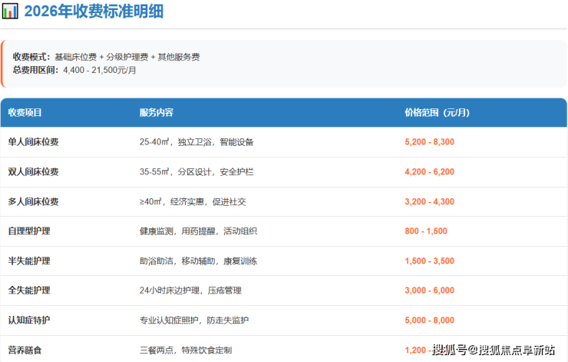The width and height of the screenshot is (568, 362).
Task: Click the 半失能护理 row label
Action: click(x=29, y=261)
